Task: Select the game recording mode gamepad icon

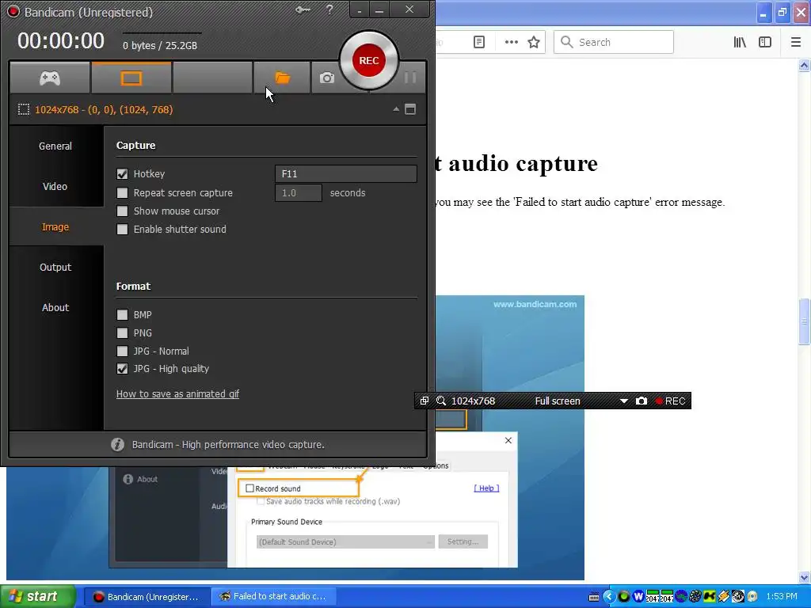Action: pyautogui.click(x=50, y=78)
